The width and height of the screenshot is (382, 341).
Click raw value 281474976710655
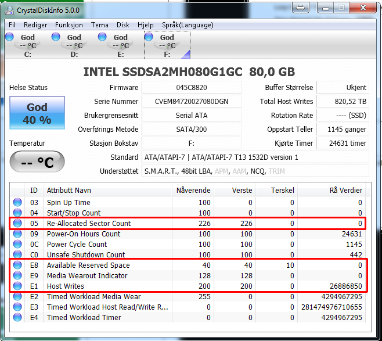[x=331, y=307]
